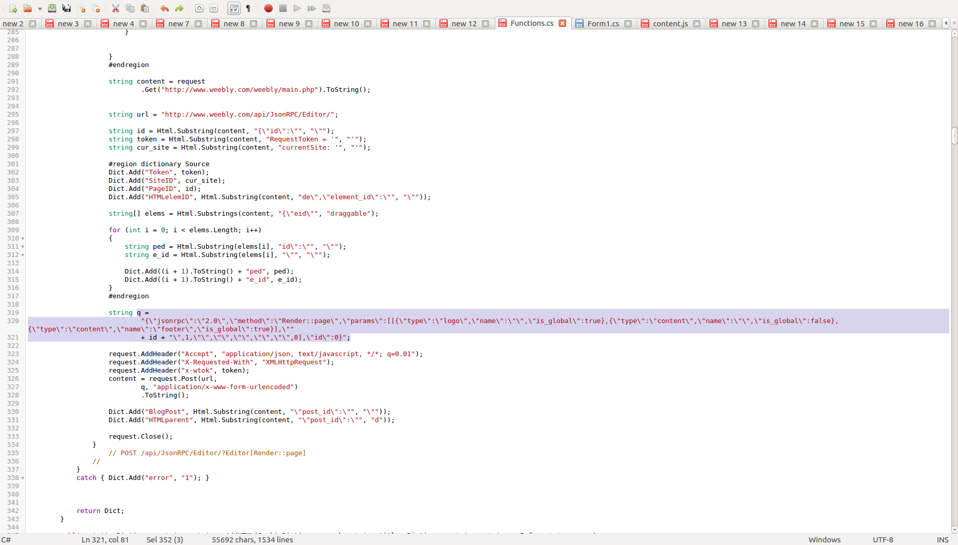Image resolution: width=958 pixels, height=545 pixels.
Task: Redo the last undone edit
Action: [x=179, y=8]
